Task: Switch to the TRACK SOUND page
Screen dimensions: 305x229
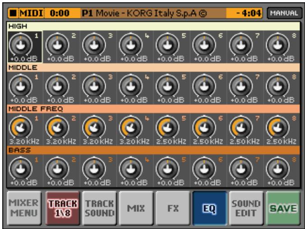Action: point(99,208)
